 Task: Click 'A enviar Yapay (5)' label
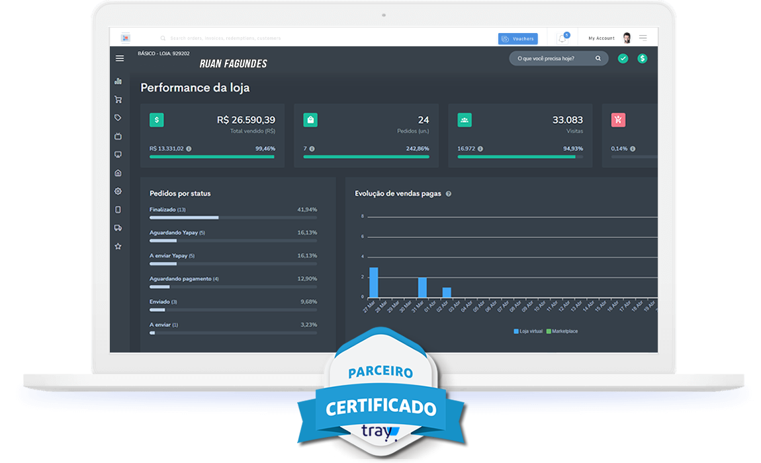point(172,256)
